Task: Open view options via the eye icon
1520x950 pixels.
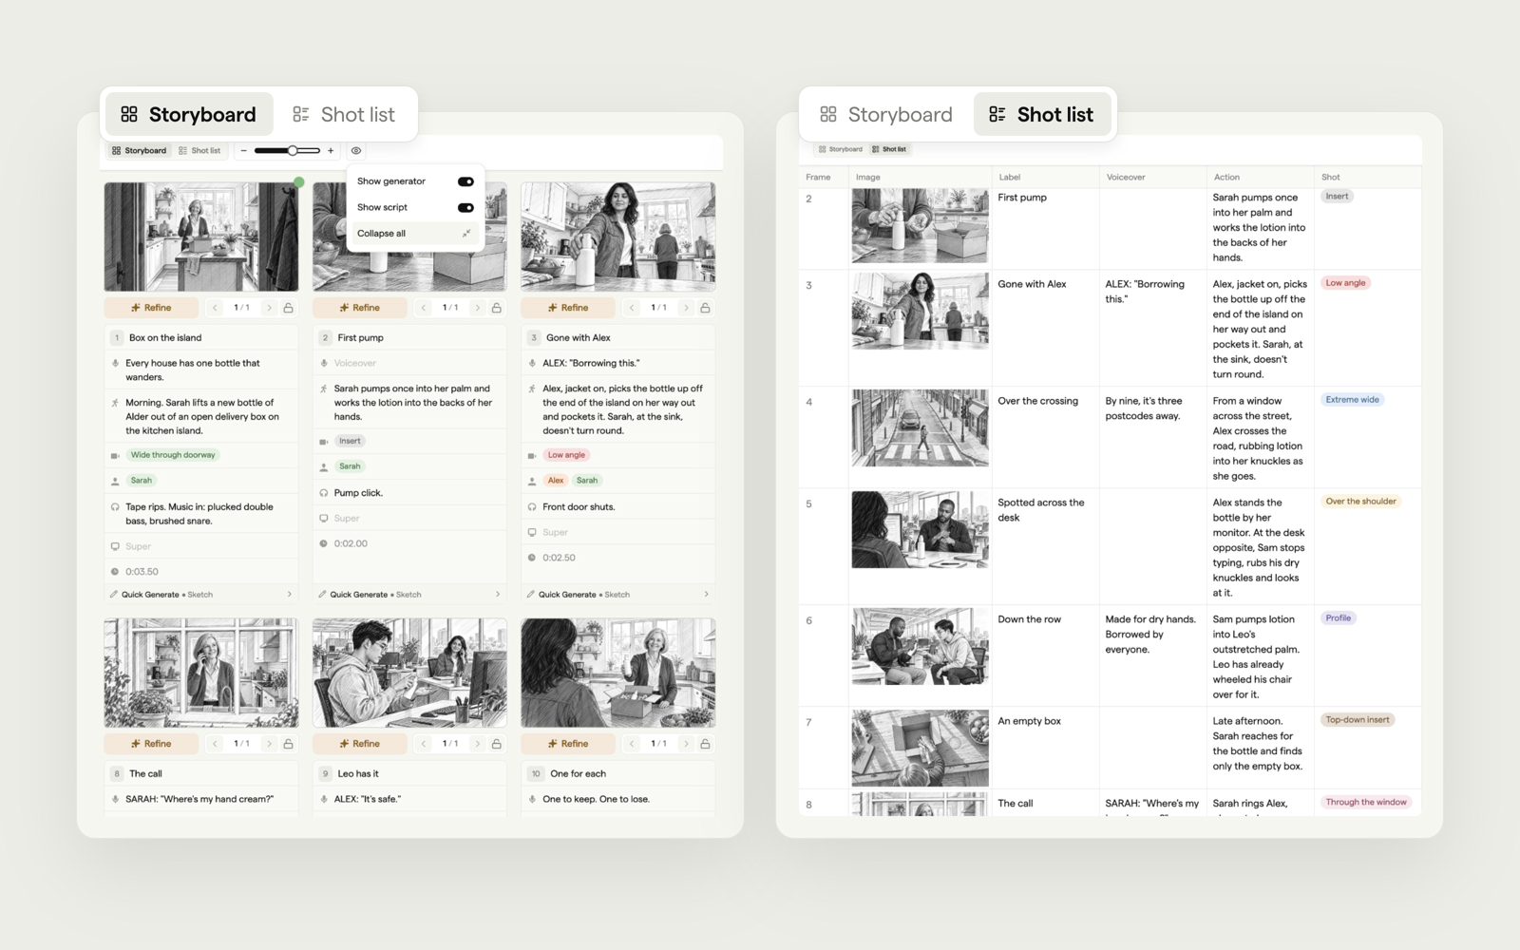Action: click(356, 150)
